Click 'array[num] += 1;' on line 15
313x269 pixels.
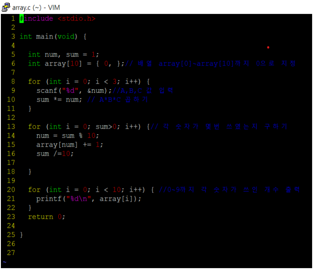70,144
